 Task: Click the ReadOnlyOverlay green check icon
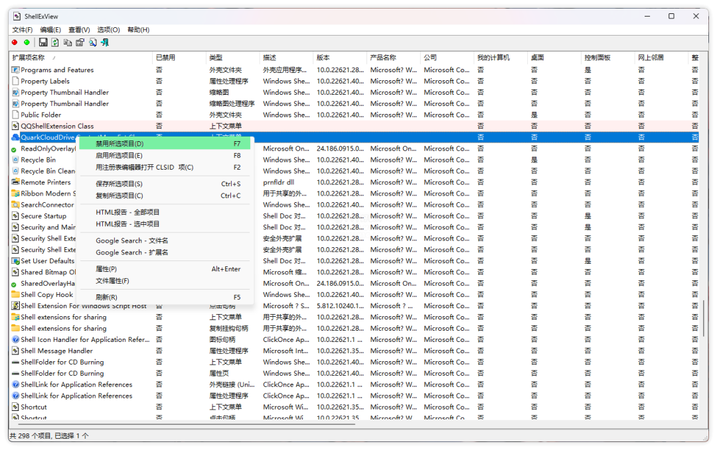[x=14, y=150]
